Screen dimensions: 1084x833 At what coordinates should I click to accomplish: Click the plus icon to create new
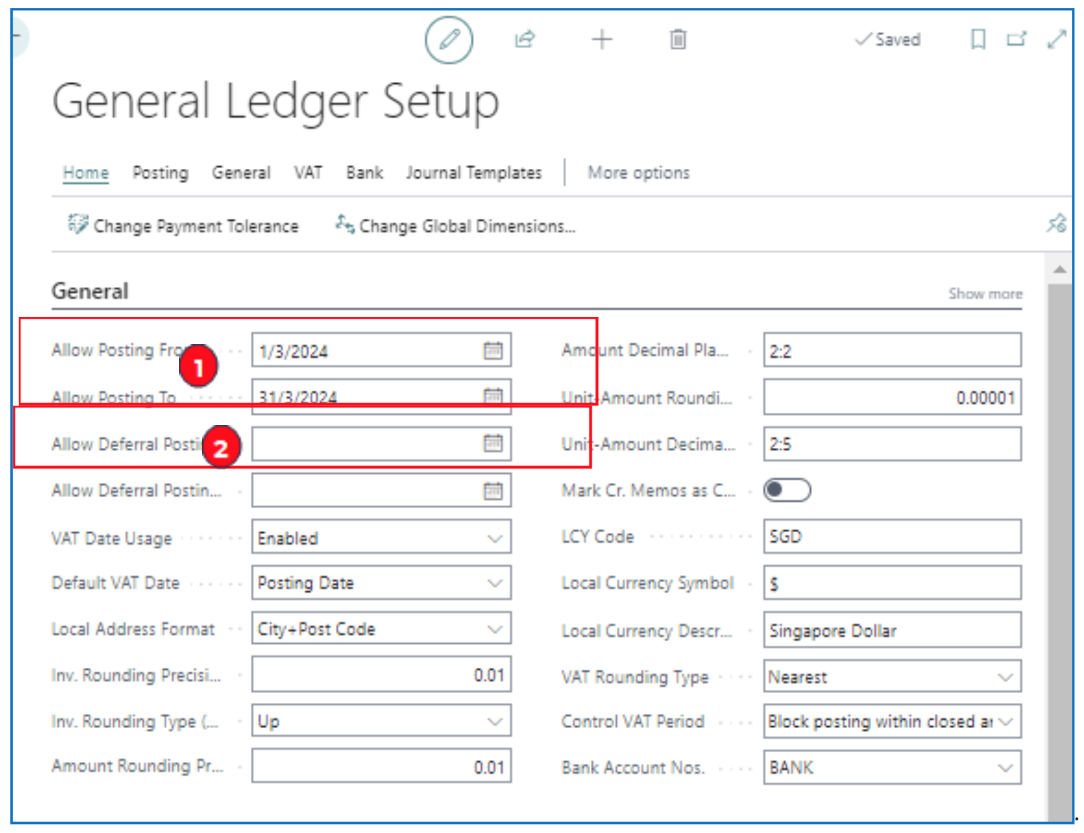[601, 40]
